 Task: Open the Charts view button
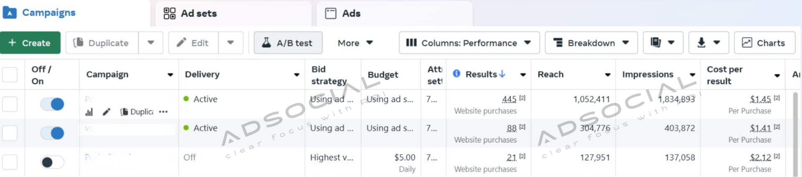[764, 43]
